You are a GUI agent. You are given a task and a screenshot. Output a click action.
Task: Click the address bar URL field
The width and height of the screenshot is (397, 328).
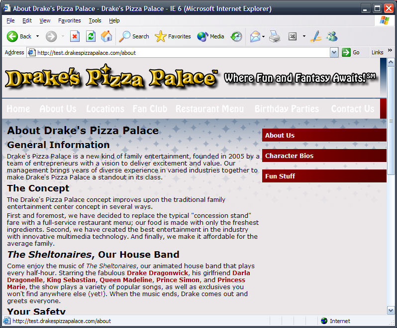(183, 52)
